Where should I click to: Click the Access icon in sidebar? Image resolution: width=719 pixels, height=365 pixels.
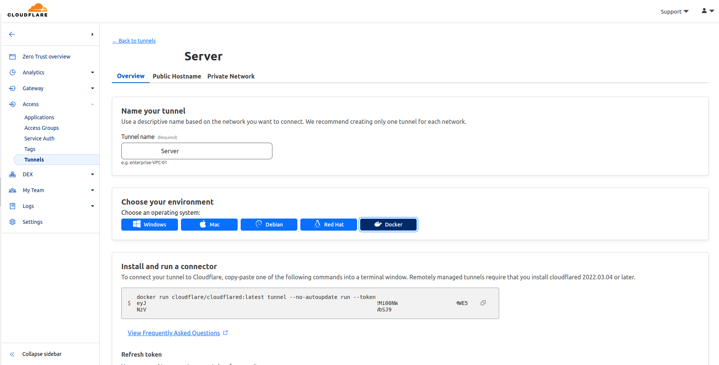point(12,104)
